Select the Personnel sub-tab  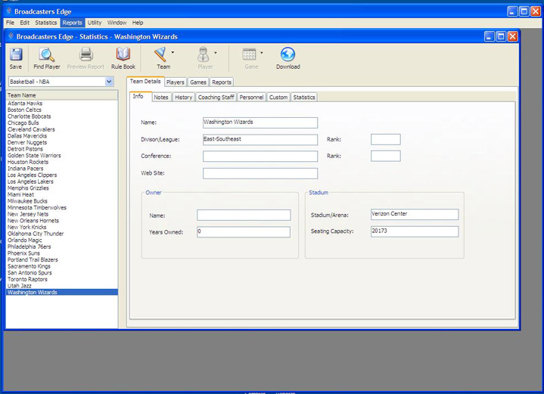[251, 98]
